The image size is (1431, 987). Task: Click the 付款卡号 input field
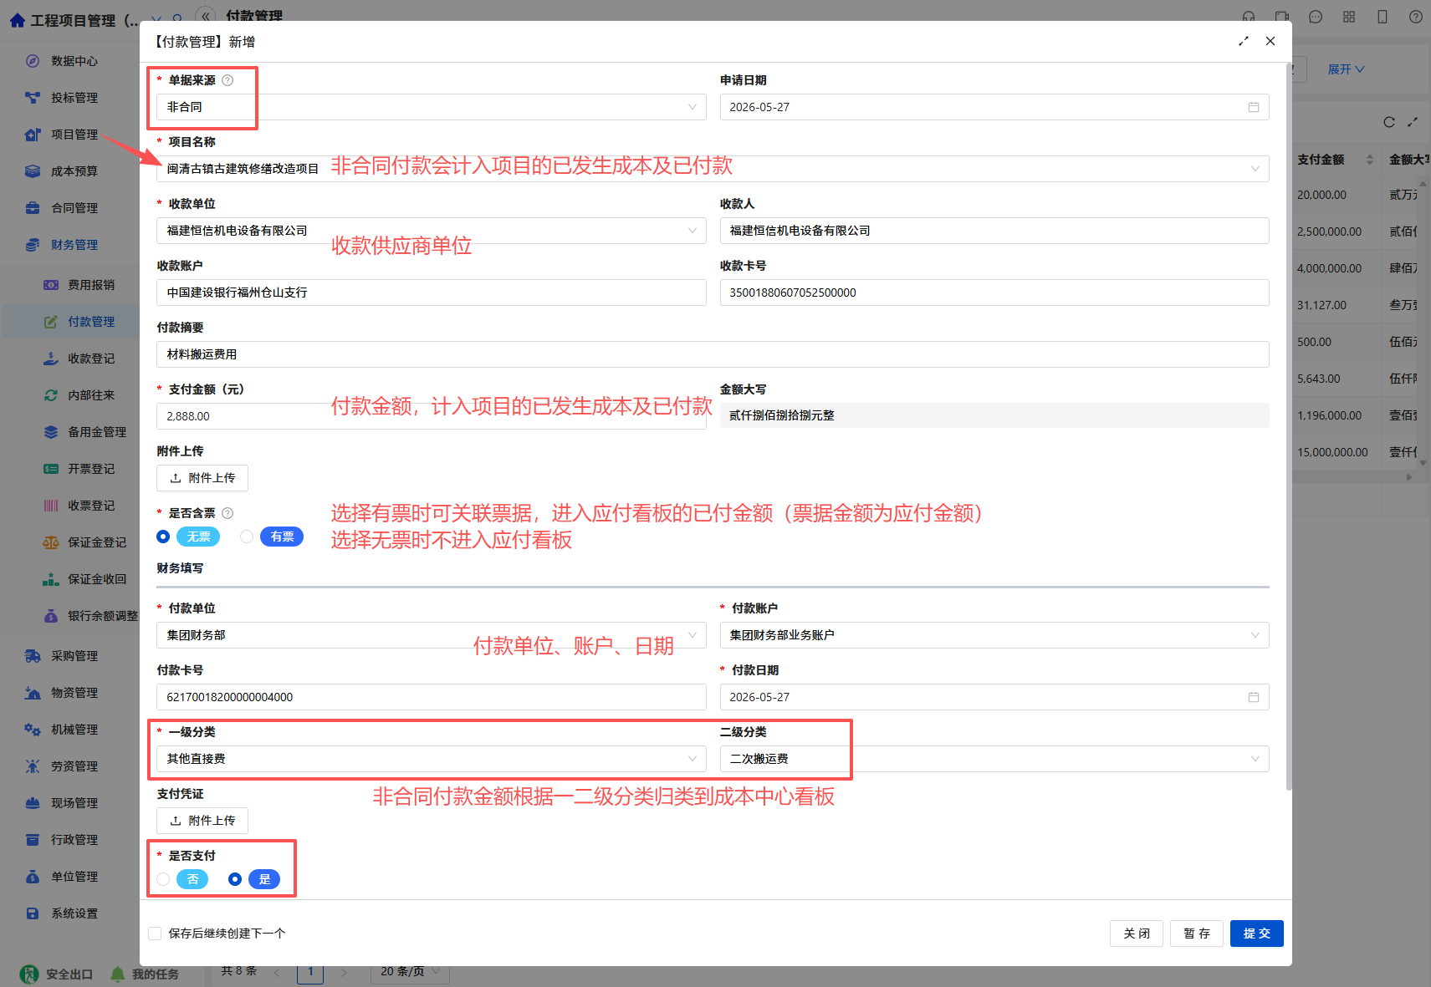click(x=432, y=697)
